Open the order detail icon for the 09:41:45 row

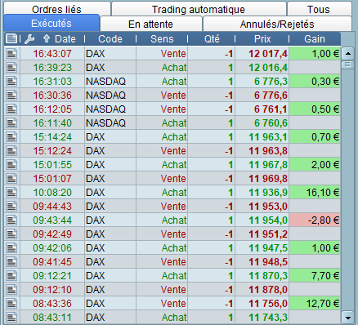coord(11,262)
